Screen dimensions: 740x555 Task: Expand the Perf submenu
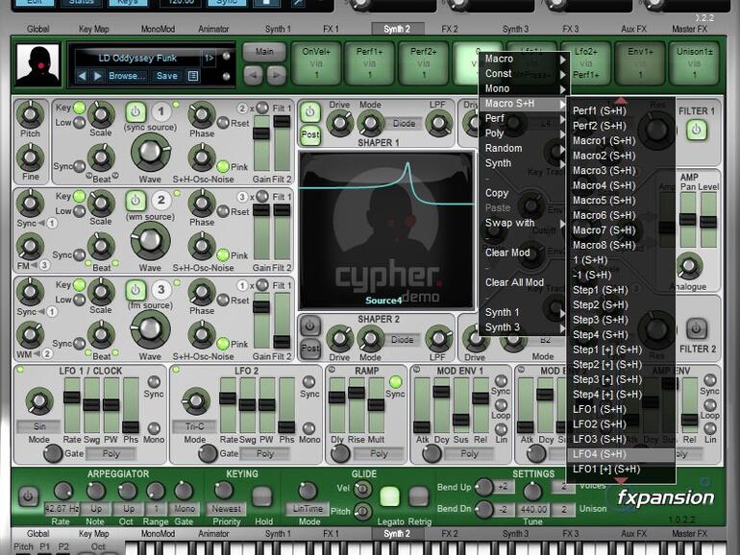coord(525,118)
